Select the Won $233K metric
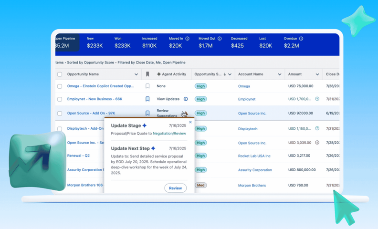Viewport: 378px width, 229px height. pyautogui.click(x=123, y=42)
